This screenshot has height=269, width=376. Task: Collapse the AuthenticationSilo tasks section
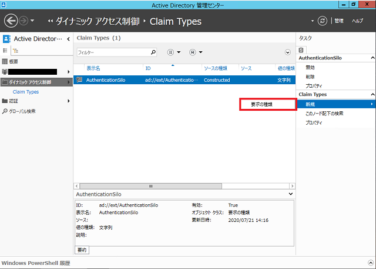click(x=371, y=58)
